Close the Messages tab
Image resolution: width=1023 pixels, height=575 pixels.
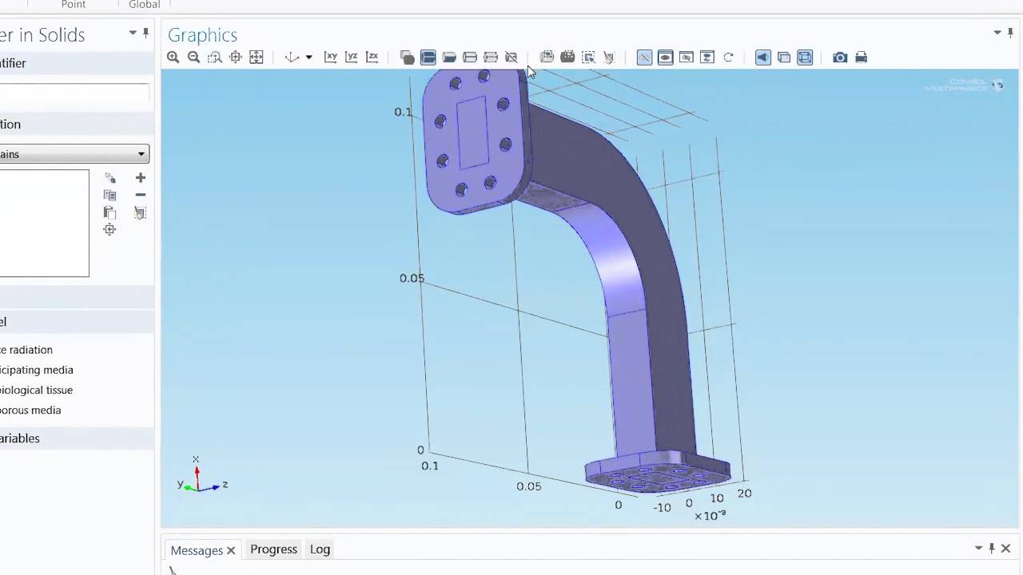231,550
